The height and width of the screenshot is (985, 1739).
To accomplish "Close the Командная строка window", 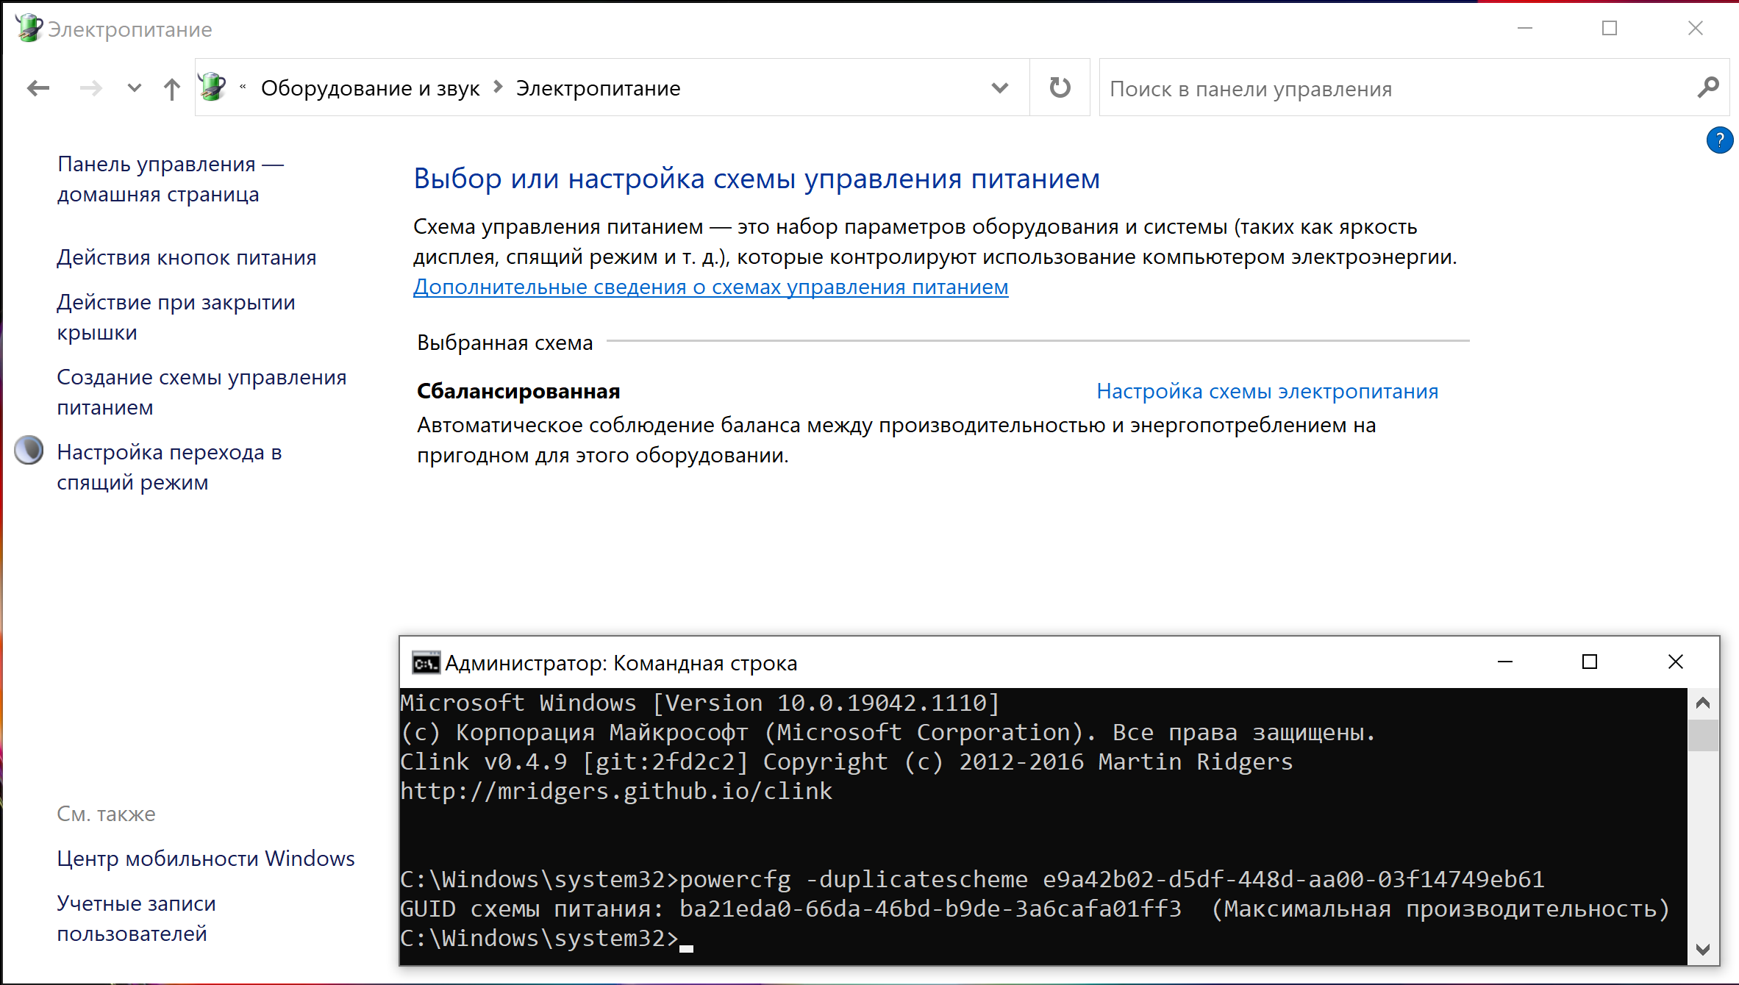I will coord(1676,662).
